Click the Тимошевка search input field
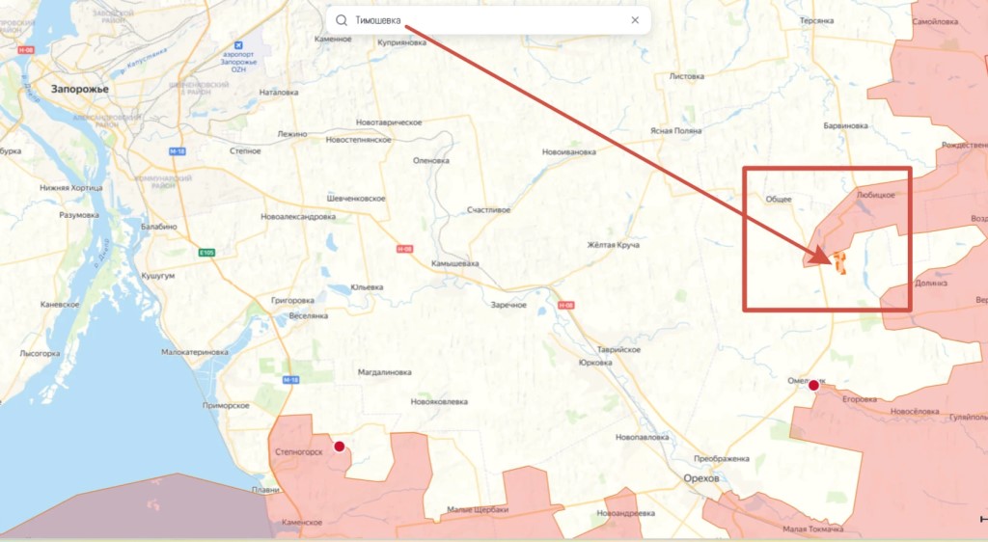Image resolution: width=988 pixels, height=542 pixels. tap(488, 20)
